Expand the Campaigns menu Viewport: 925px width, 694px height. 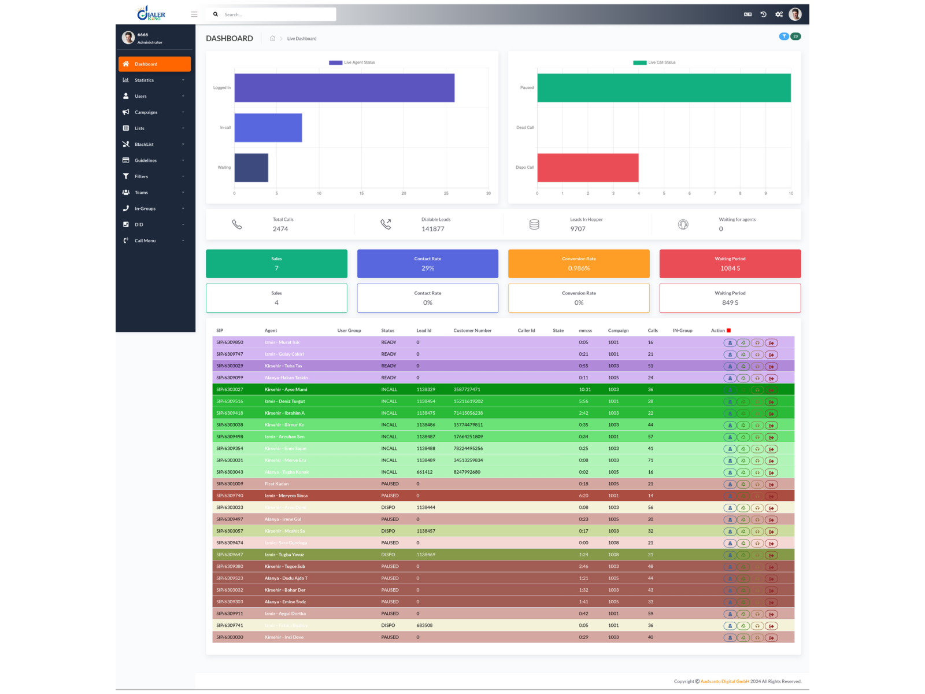pos(146,112)
